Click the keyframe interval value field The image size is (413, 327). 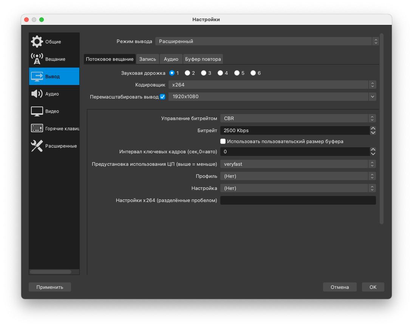pyautogui.click(x=295, y=151)
